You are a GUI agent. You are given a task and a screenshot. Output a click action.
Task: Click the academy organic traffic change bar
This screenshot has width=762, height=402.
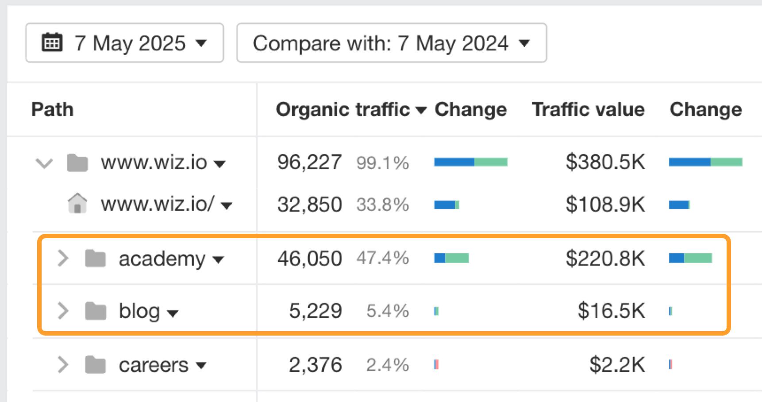[451, 258]
